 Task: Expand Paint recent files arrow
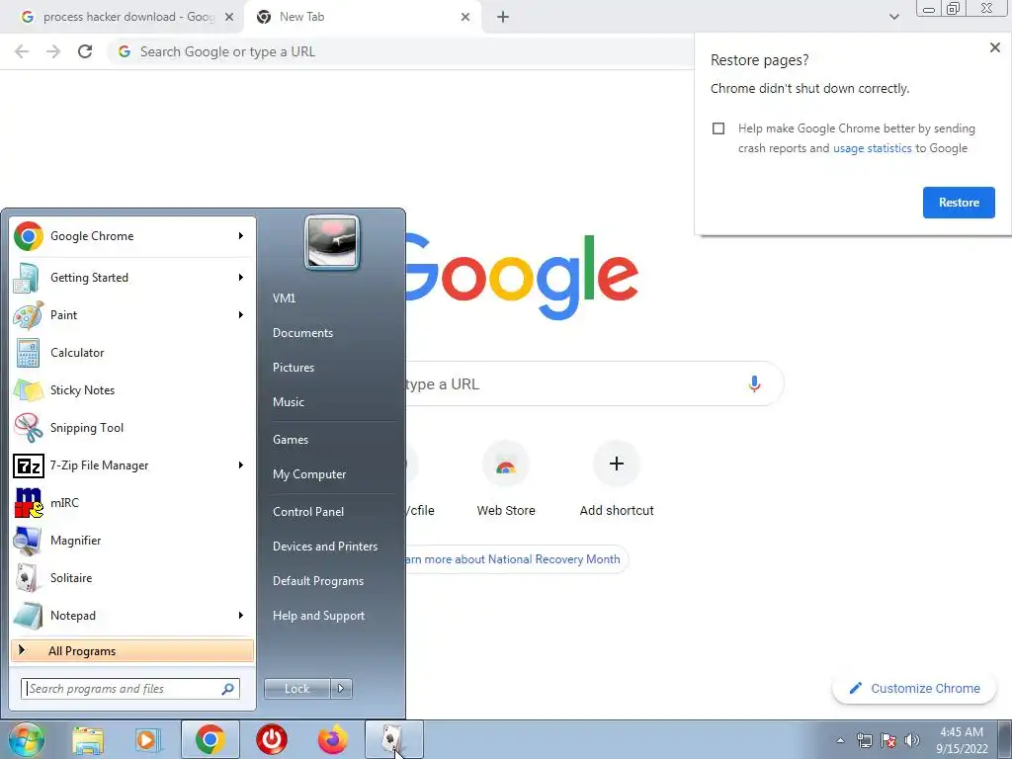tap(241, 315)
